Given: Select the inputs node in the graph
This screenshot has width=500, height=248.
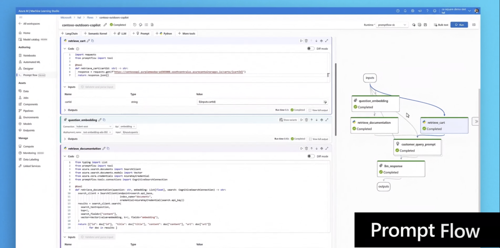Looking at the screenshot, I should pyautogui.click(x=370, y=77).
